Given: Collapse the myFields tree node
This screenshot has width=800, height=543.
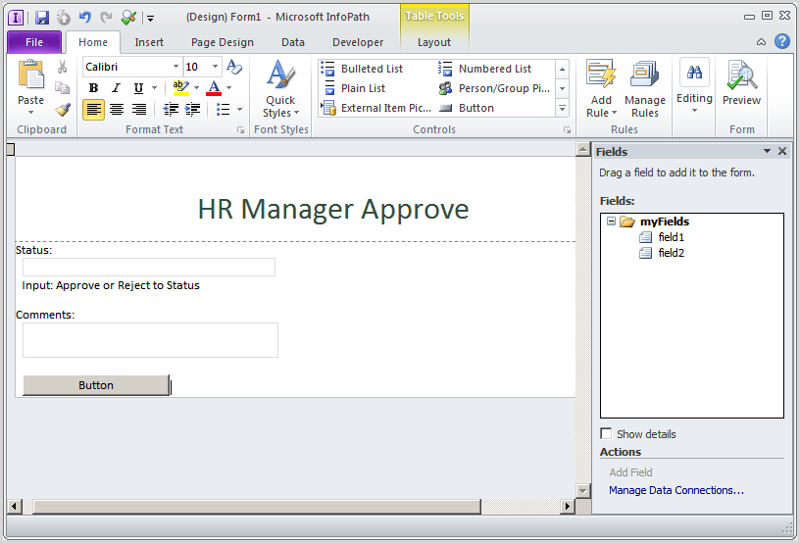Looking at the screenshot, I should [x=611, y=222].
